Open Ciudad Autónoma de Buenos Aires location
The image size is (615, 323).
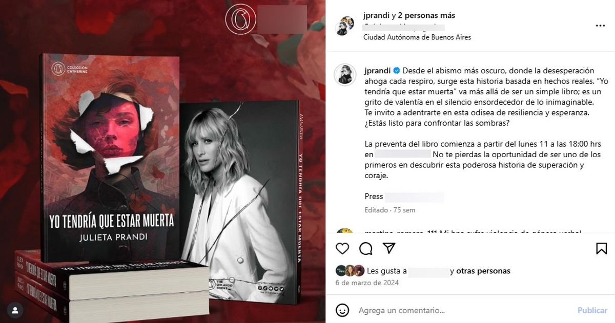(417, 37)
